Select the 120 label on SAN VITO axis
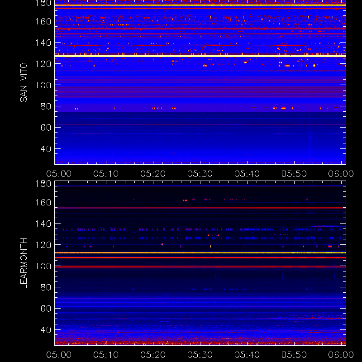This screenshot has width=362, height=362. 43,64
